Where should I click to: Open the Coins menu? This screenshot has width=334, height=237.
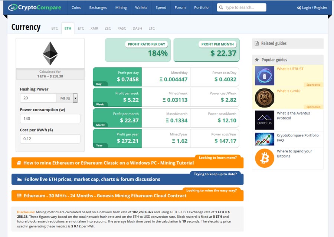click(x=76, y=7)
